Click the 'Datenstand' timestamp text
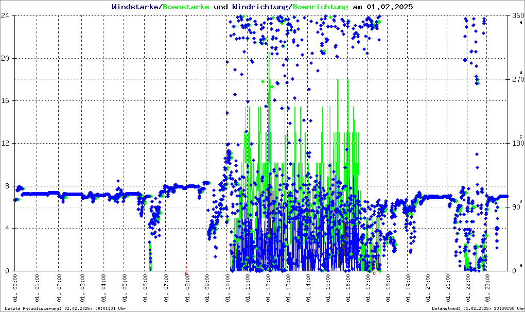This screenshot has height=312, width=525. [478, 308]
